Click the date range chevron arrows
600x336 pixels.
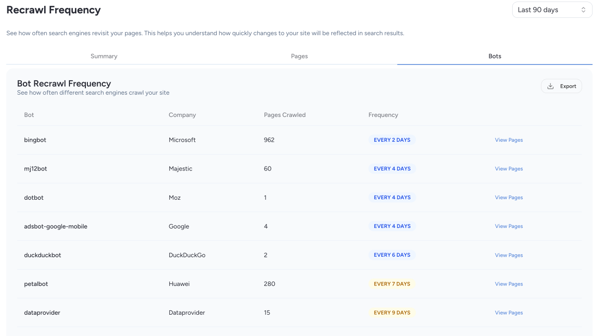pos(583,10)
